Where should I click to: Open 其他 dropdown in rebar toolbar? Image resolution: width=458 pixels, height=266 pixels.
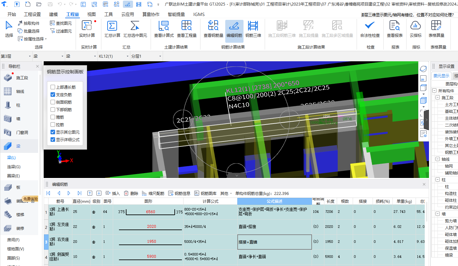pyautogui.click(x=226, y=193)
